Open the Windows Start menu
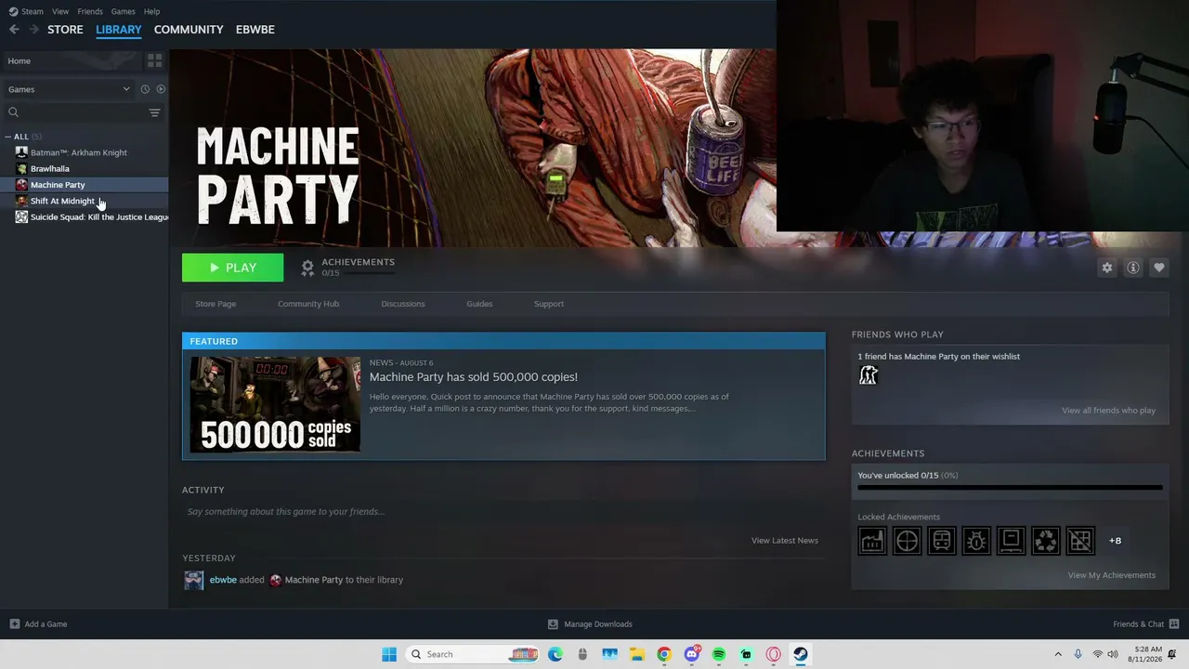 pos(389,654)
